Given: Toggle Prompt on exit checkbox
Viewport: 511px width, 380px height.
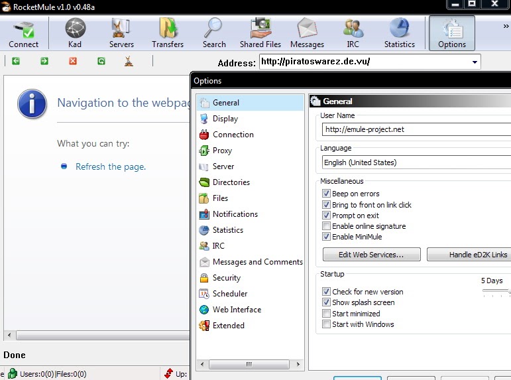Looking at the screenshot, I should click(326, 216).
